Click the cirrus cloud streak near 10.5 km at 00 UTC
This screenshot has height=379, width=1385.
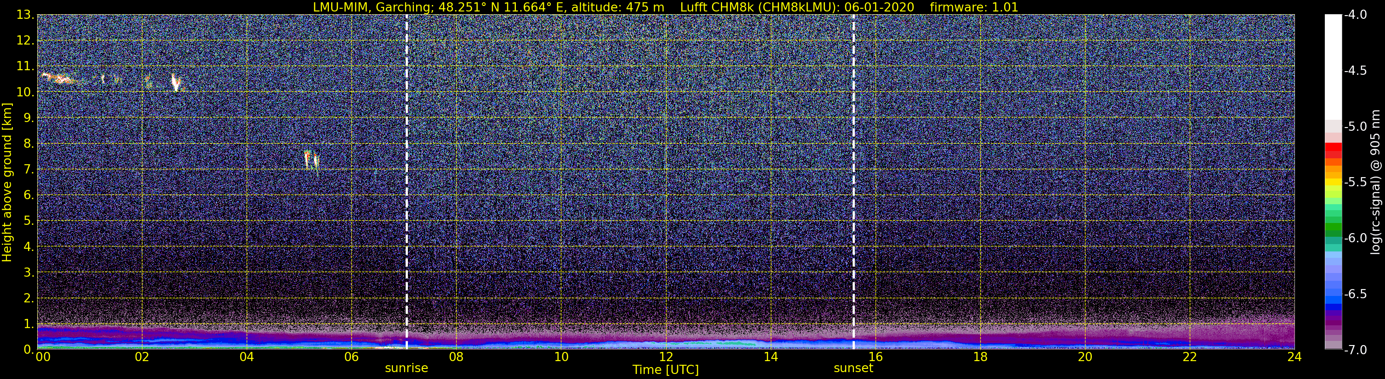click(x=58, y=78)
